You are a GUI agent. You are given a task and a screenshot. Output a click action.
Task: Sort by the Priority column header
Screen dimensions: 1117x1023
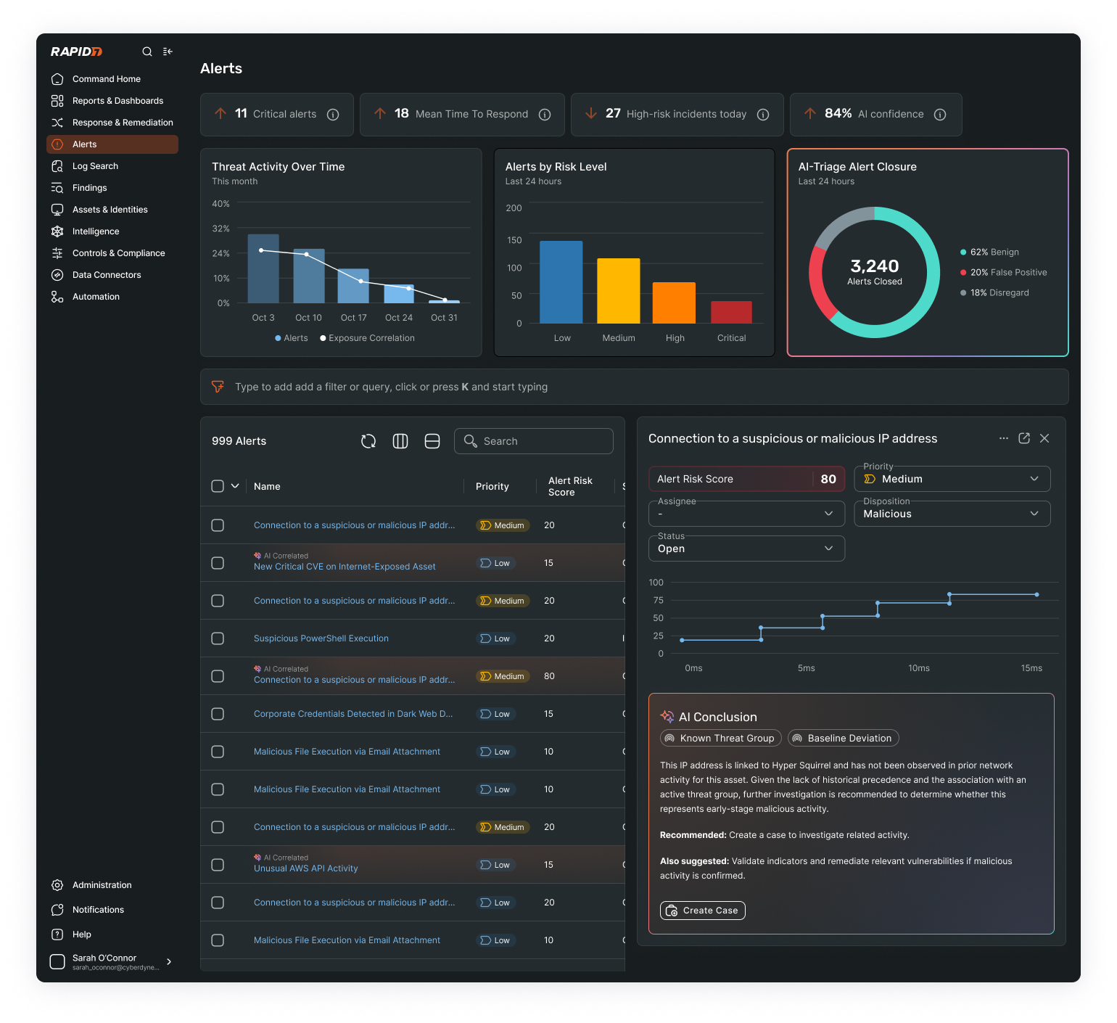[492, 486]
